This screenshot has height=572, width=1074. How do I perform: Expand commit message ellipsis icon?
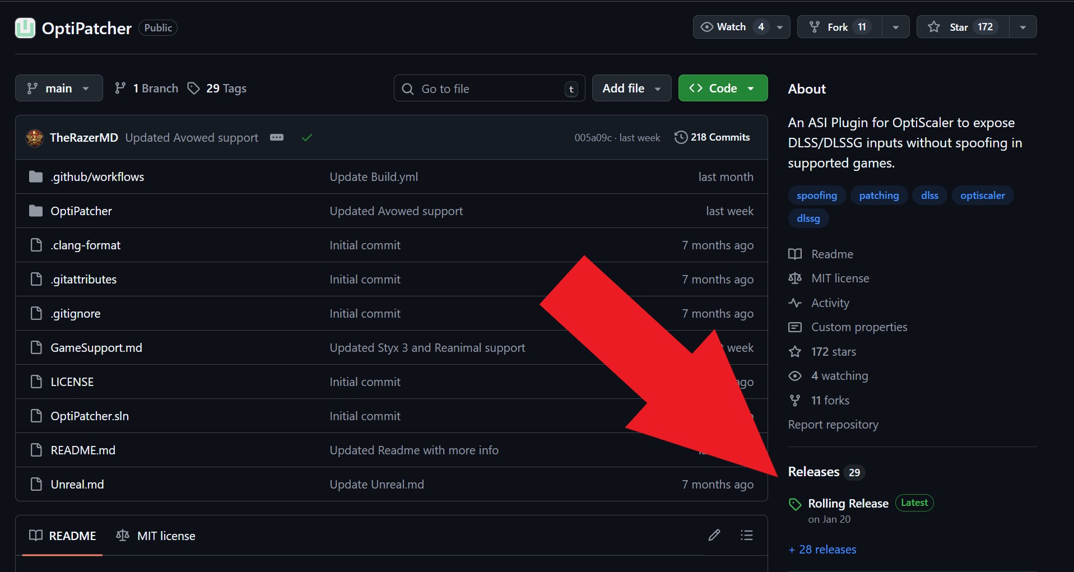(x=277, y=138)
